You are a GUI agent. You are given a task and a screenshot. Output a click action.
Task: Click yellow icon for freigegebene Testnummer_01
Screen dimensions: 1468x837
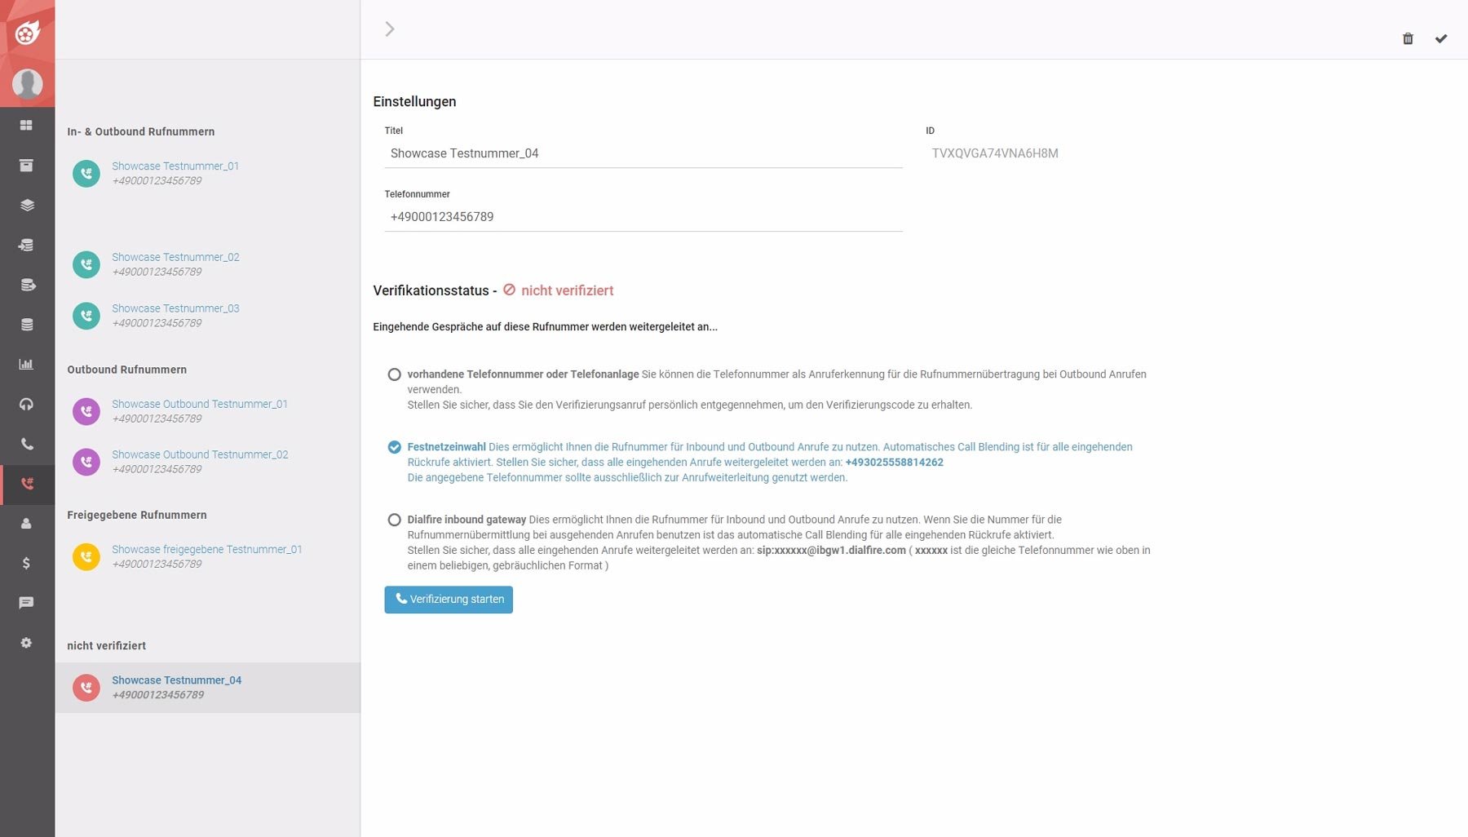[x=86, y=556]
